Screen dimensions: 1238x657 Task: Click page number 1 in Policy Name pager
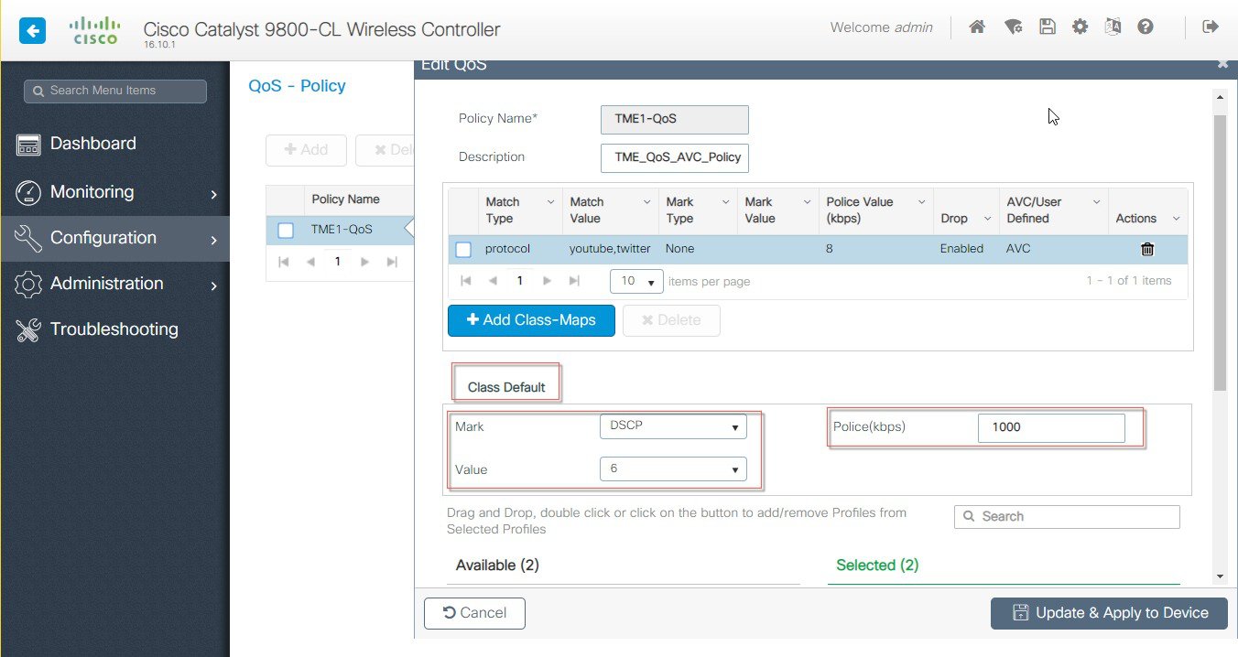(x=338, y=262)
